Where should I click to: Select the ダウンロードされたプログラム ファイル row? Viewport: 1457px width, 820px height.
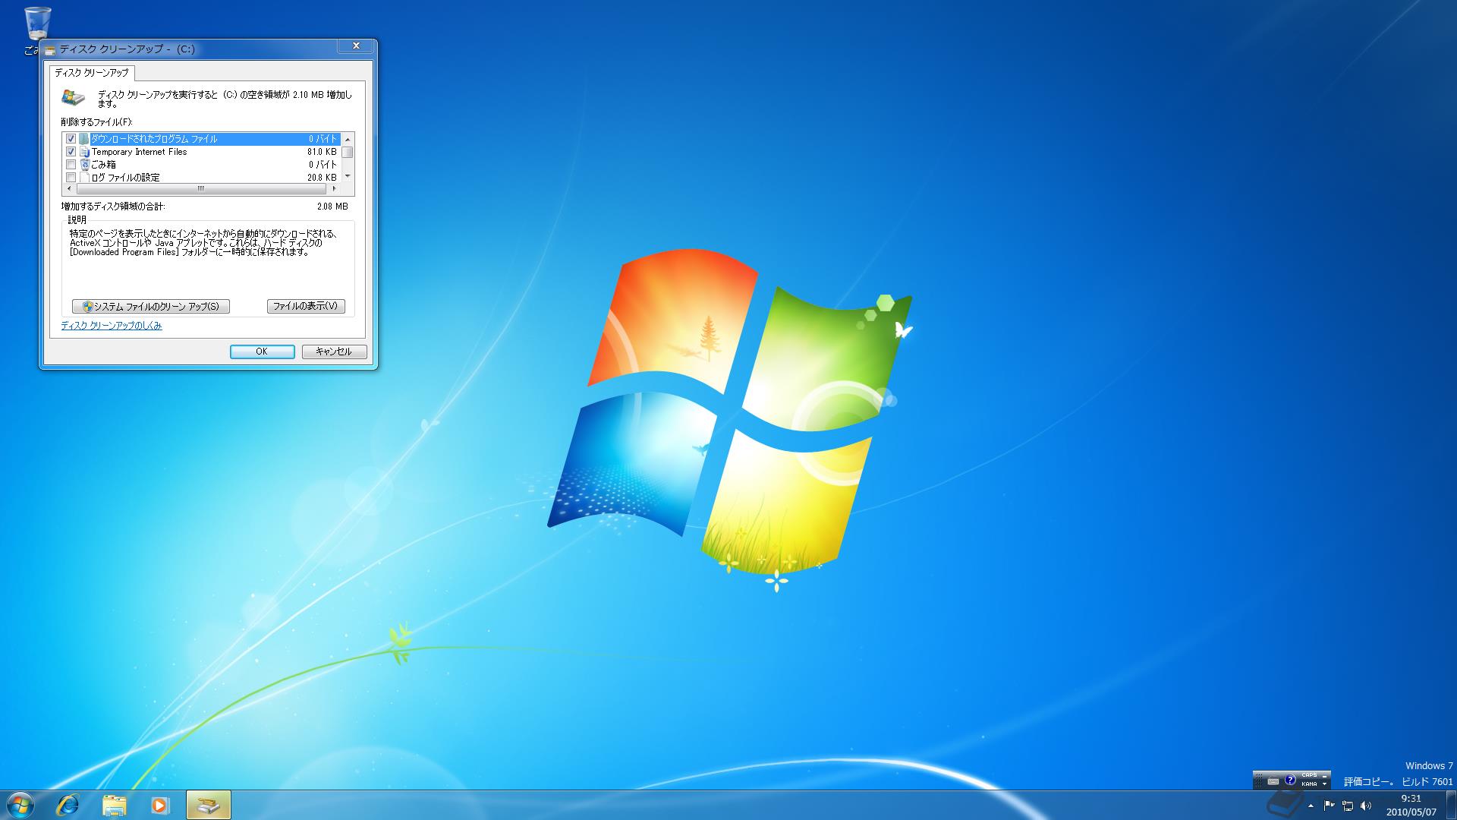pos(202,139)
